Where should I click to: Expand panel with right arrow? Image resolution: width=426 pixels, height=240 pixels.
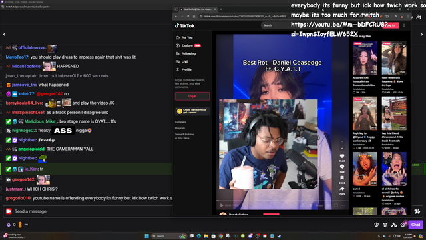coord(421,35)
